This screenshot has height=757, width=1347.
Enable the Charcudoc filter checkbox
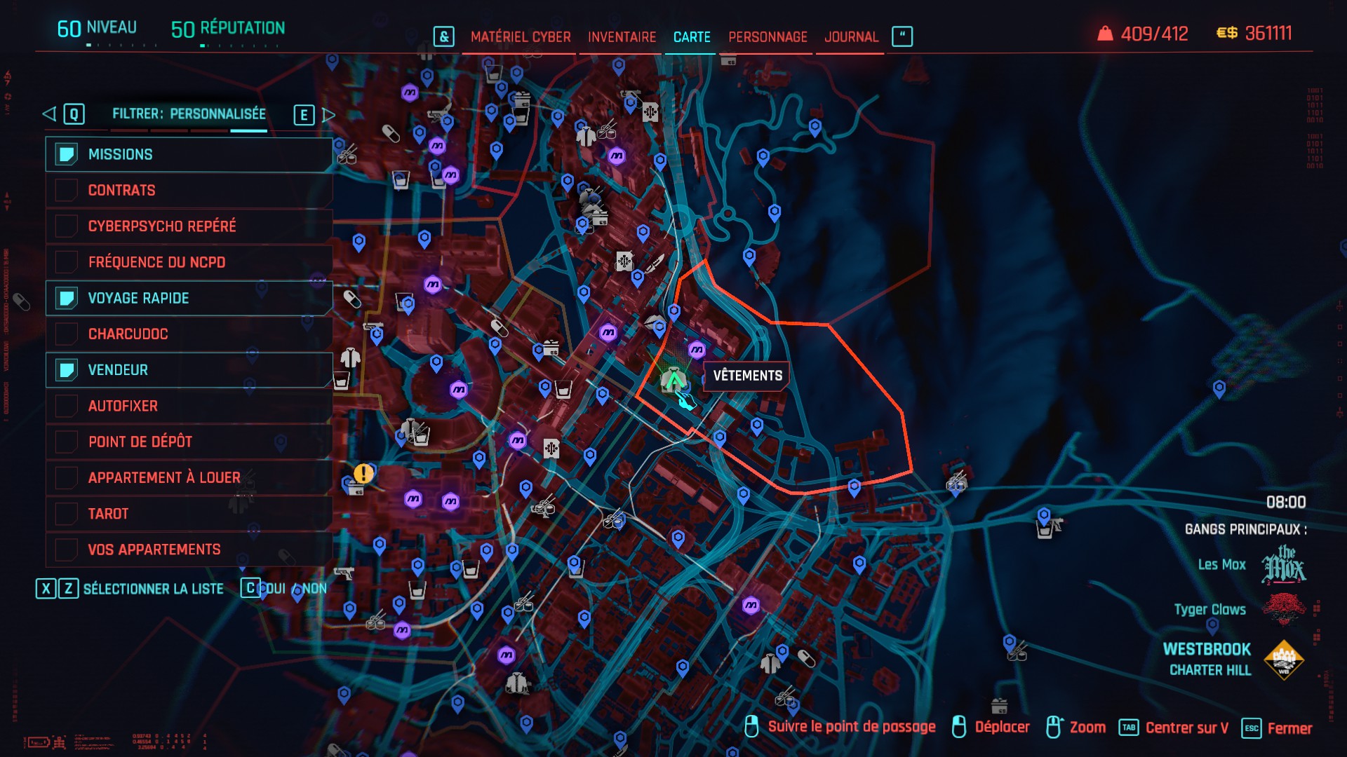67,334
